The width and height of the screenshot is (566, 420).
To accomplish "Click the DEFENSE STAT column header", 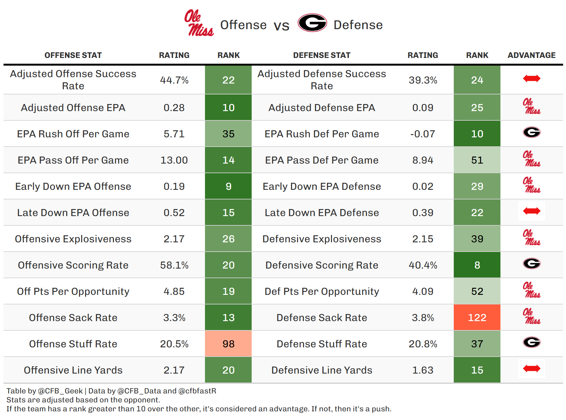I will tap(322, 55).
